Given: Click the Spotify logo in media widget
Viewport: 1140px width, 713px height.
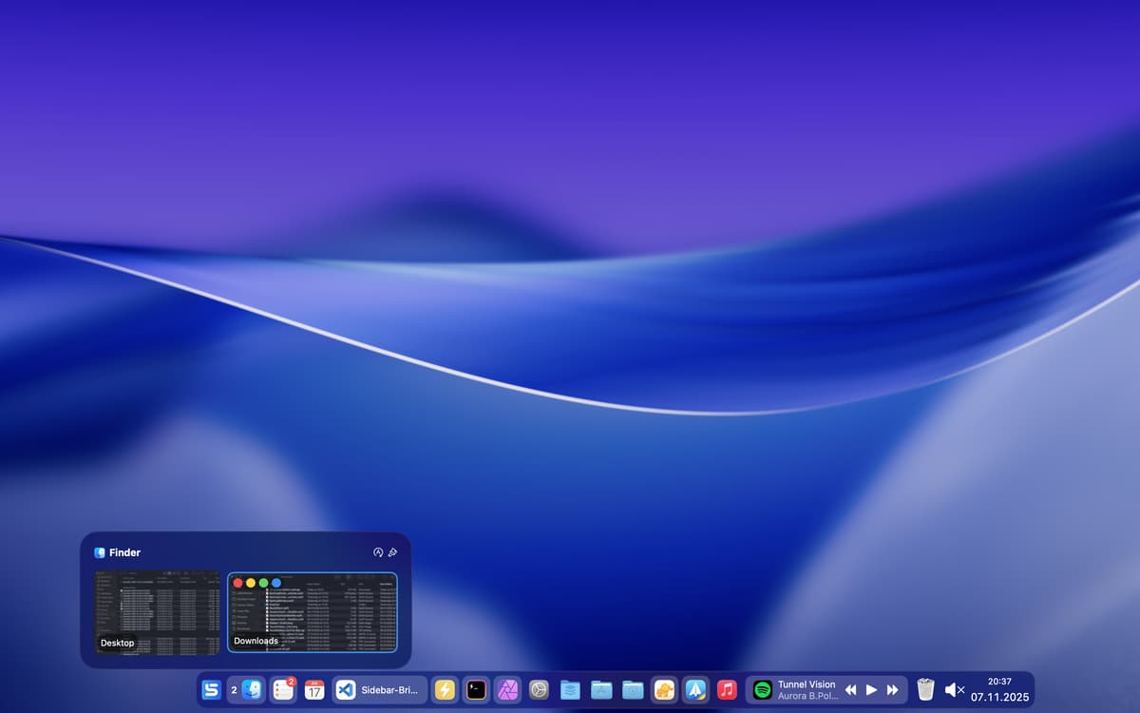Looking at the screenshot, I should point(762,690).
